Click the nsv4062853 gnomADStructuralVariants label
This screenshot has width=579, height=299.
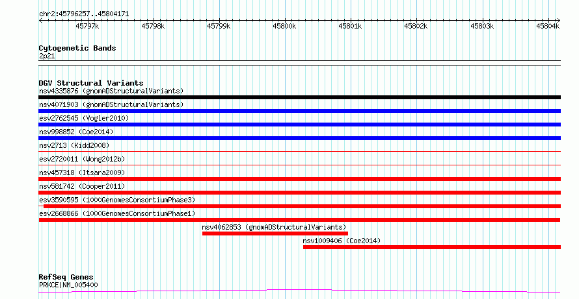[x=274, y=227]
